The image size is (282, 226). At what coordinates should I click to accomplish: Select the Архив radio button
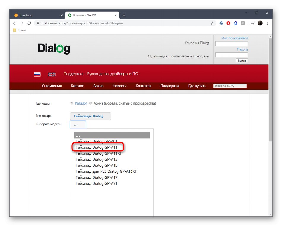(x=90, y=103)
